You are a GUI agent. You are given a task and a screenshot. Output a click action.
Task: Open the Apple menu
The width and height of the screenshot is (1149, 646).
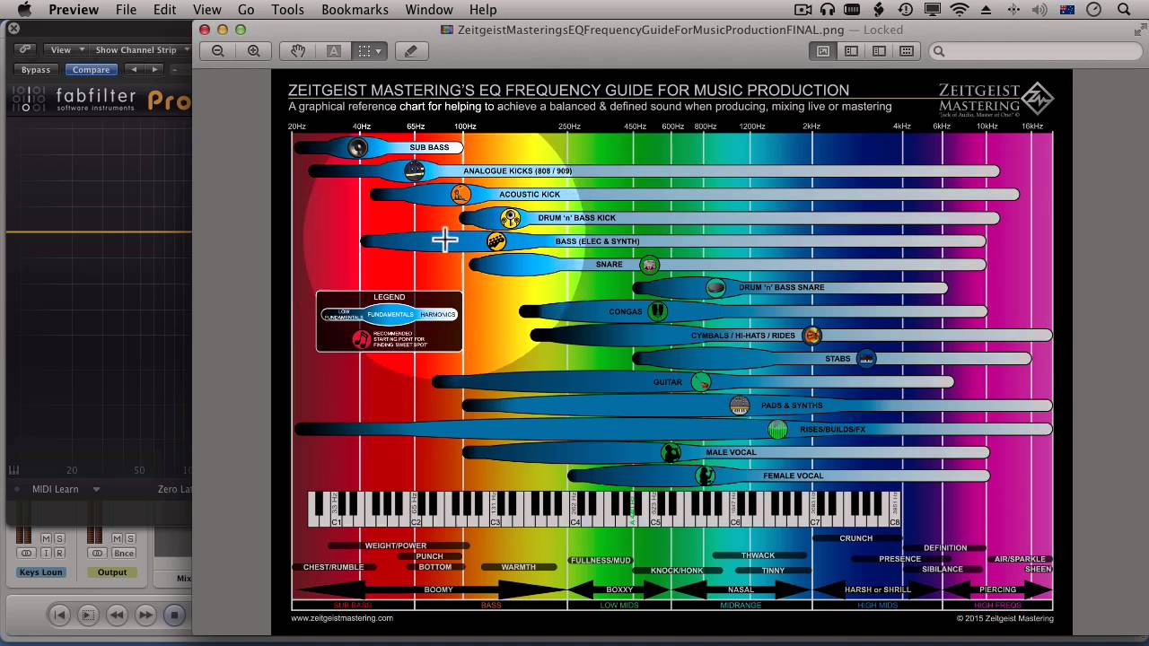coord(24,10)
